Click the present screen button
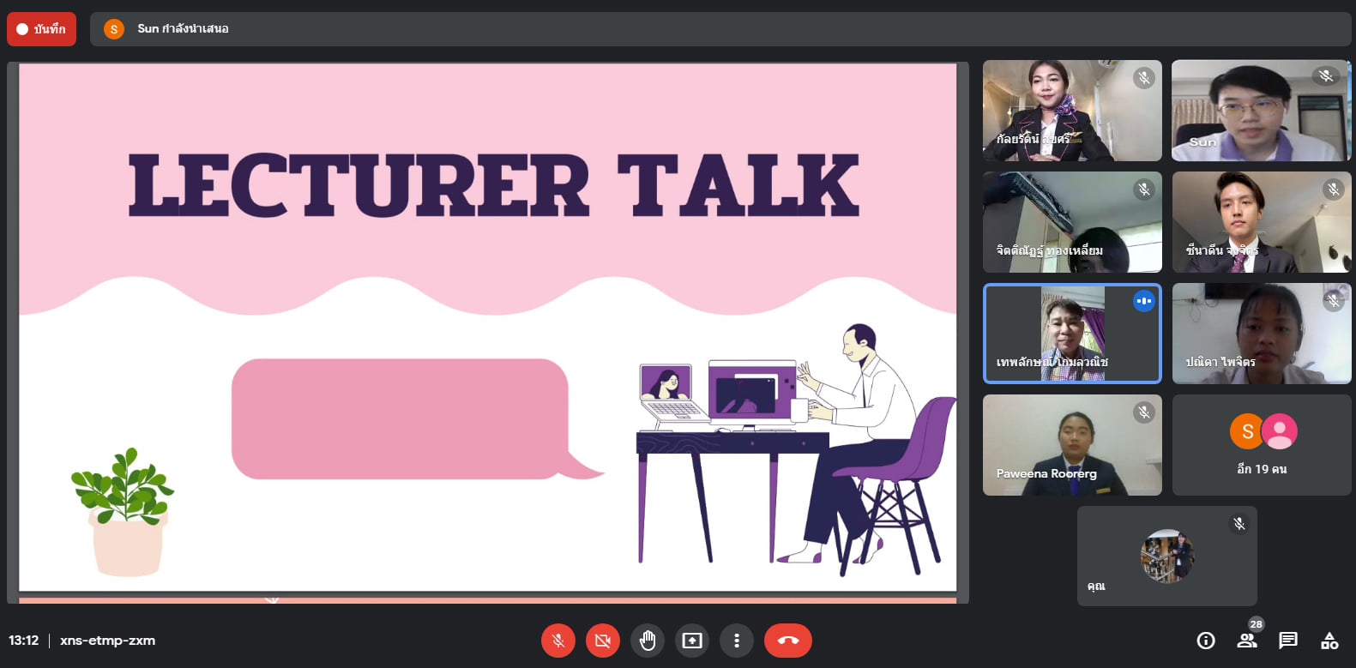Screen dimensions: 1356x668 click(692, 641)
